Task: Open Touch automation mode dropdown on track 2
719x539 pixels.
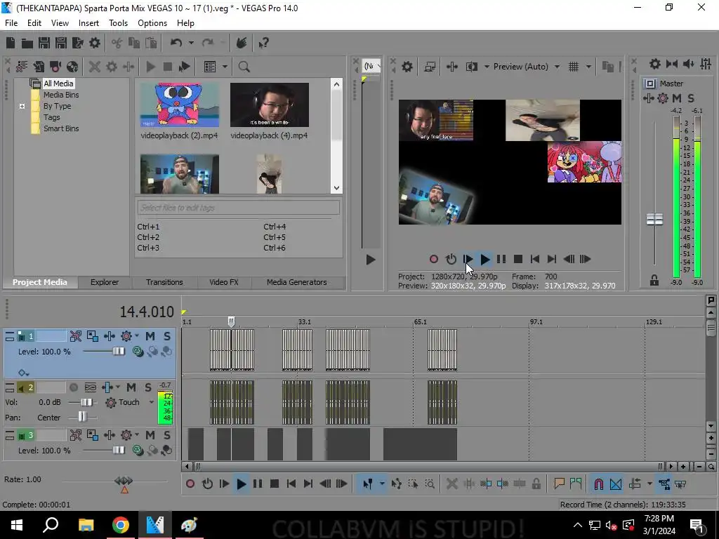Action: click(152, 402)
